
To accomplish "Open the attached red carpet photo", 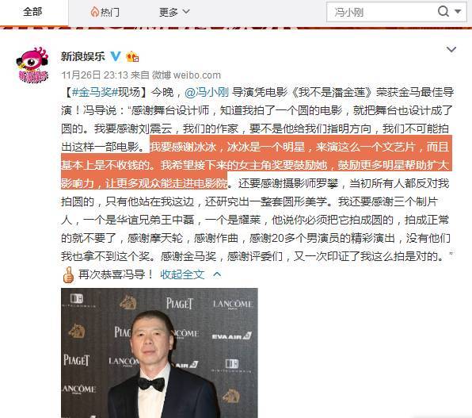I will 159,353.
